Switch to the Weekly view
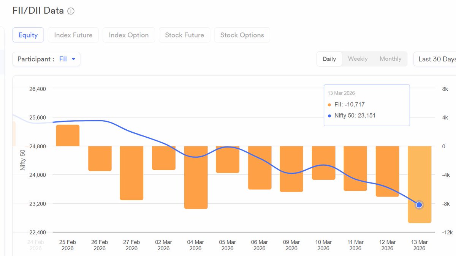The image size is (456, 256). point(358,59)
